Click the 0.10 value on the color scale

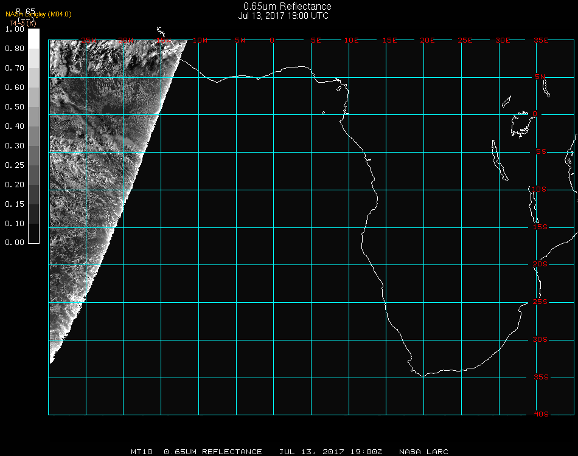(x=15, y=224)
